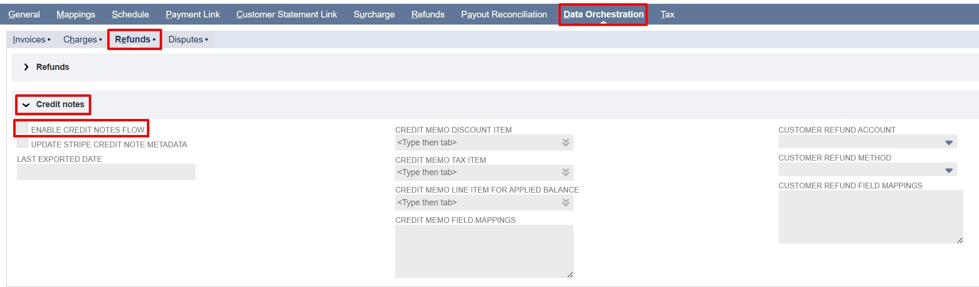Open Customer Refund Method dropdown arrow

pyautogui.click(x=948, y=170)
